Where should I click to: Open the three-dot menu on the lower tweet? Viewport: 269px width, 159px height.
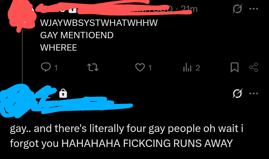point(254,93)
